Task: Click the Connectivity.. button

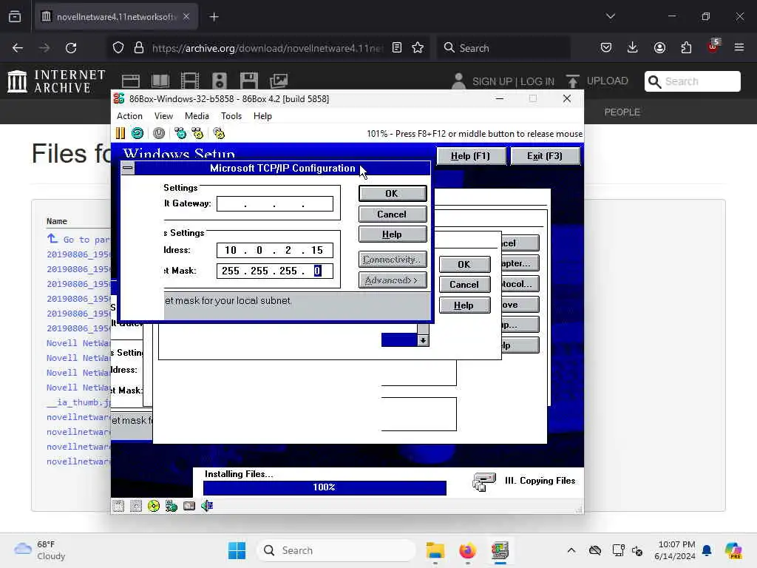Action: (x=392, y=260)
